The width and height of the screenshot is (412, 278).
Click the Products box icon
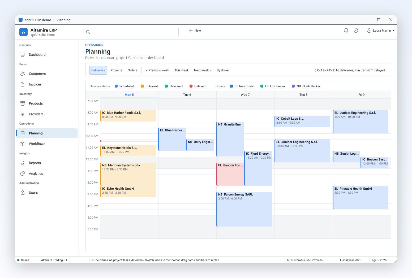point(23,103)
